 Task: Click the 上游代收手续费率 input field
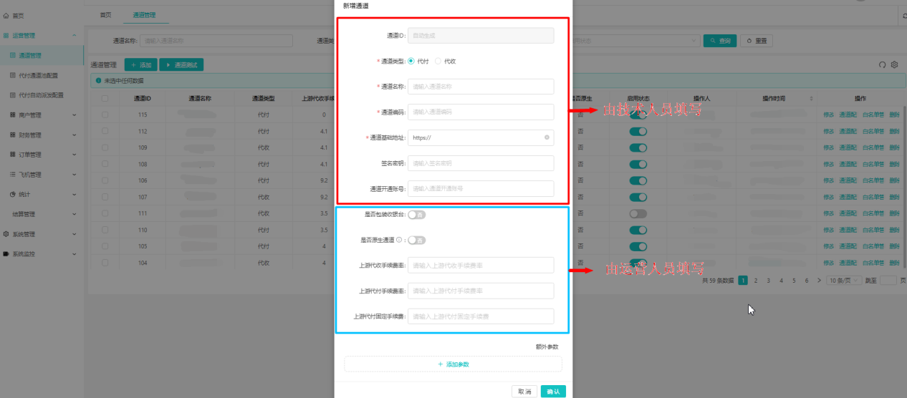(x=481, y=265)
